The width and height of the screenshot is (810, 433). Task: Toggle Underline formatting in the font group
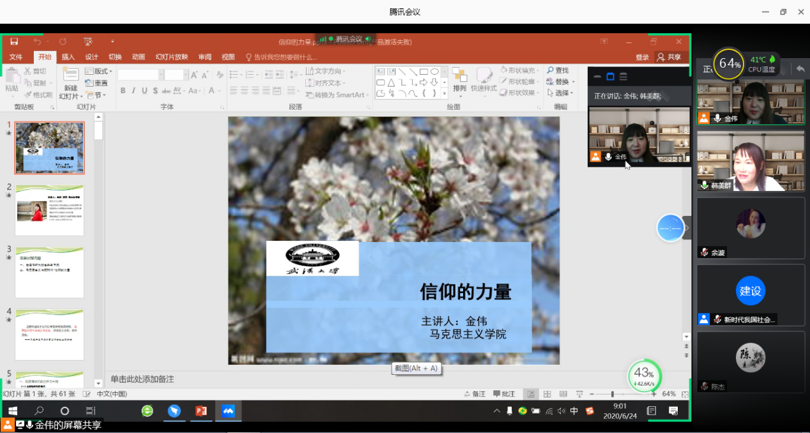144,91
